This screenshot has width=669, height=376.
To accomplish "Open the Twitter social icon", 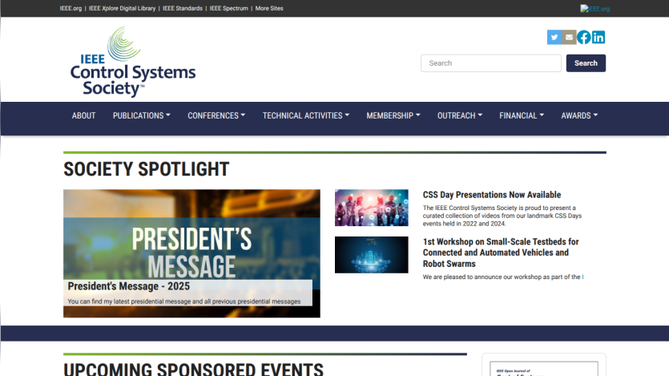I will point(554,37).
